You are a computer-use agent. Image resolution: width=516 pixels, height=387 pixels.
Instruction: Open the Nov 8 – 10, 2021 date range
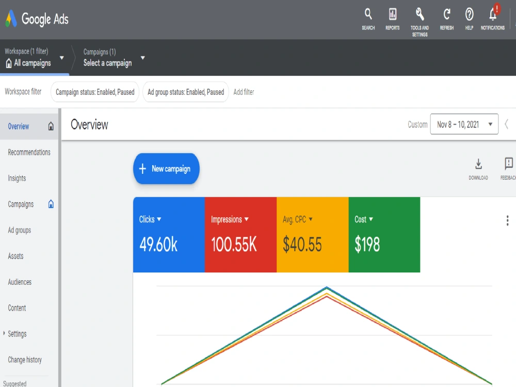point(464,124)
